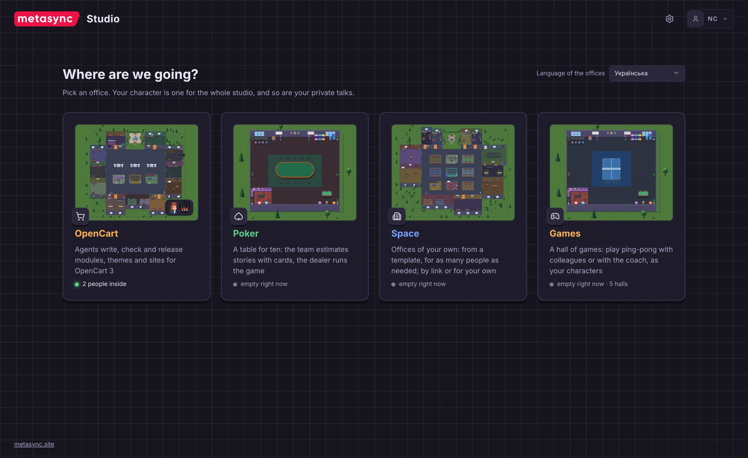The width and height of the screenshot is (748, 458).
Task: Click 'empty right now · 5 halls' text
Action: 592,284
